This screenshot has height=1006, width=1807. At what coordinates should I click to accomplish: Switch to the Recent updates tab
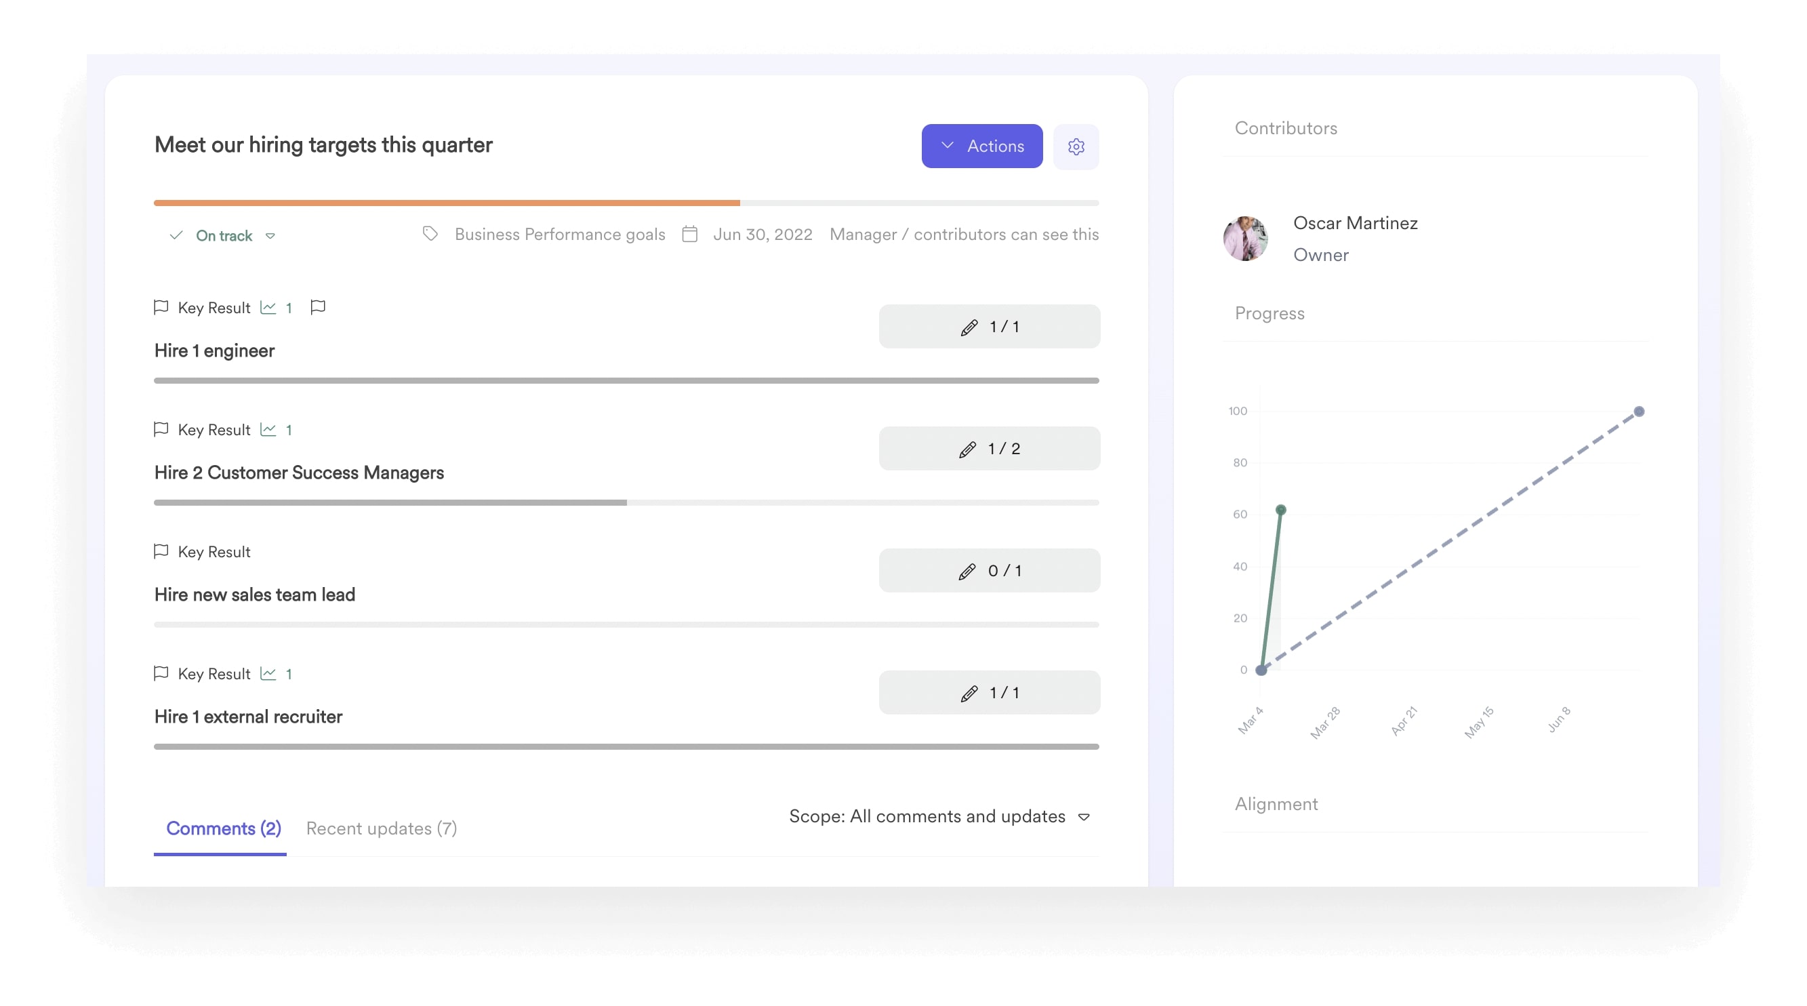pos(381,828)
